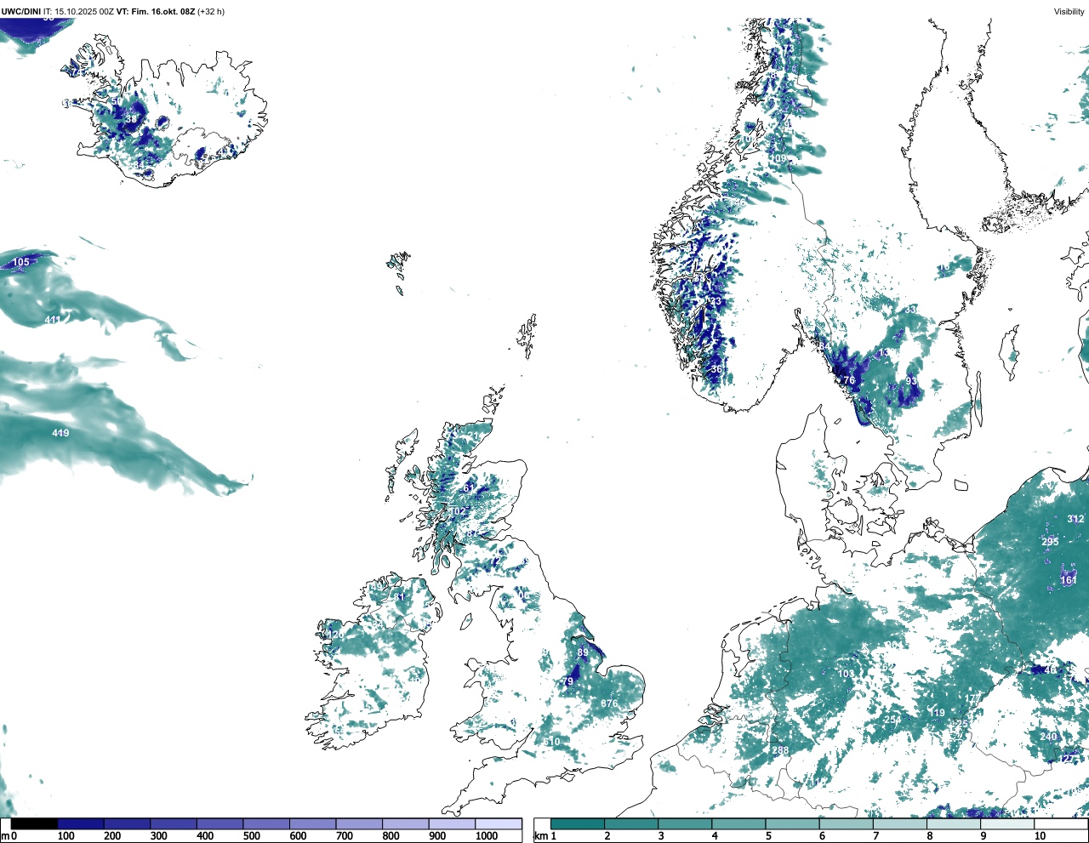This screenshot has width=1089, height=843.
Task: Click the 312 value over the Baltic coast
Action: 1076,519
